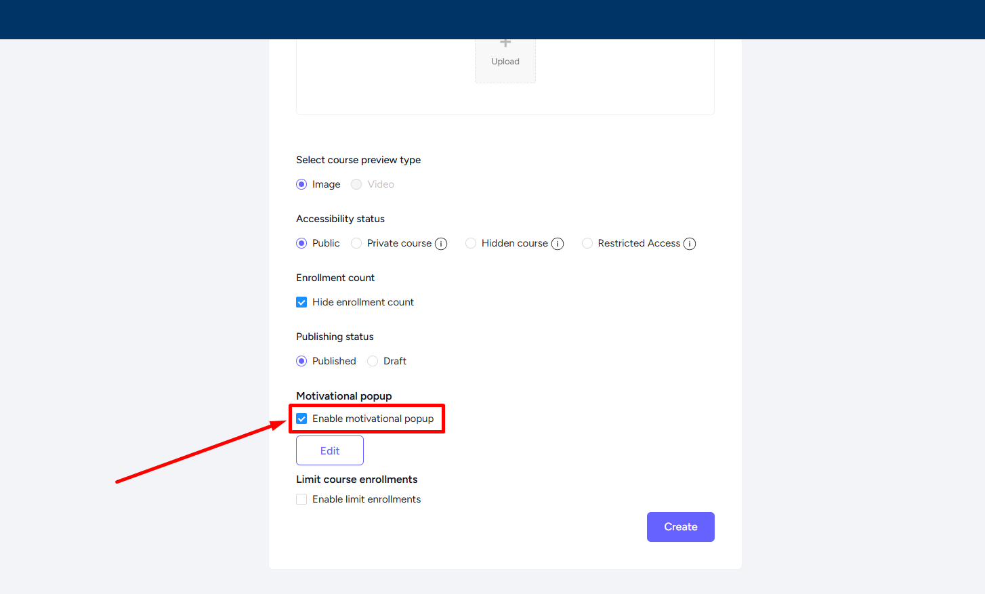
Task: Click the 'Accessibility status' heading
Action: click(340, 219)
